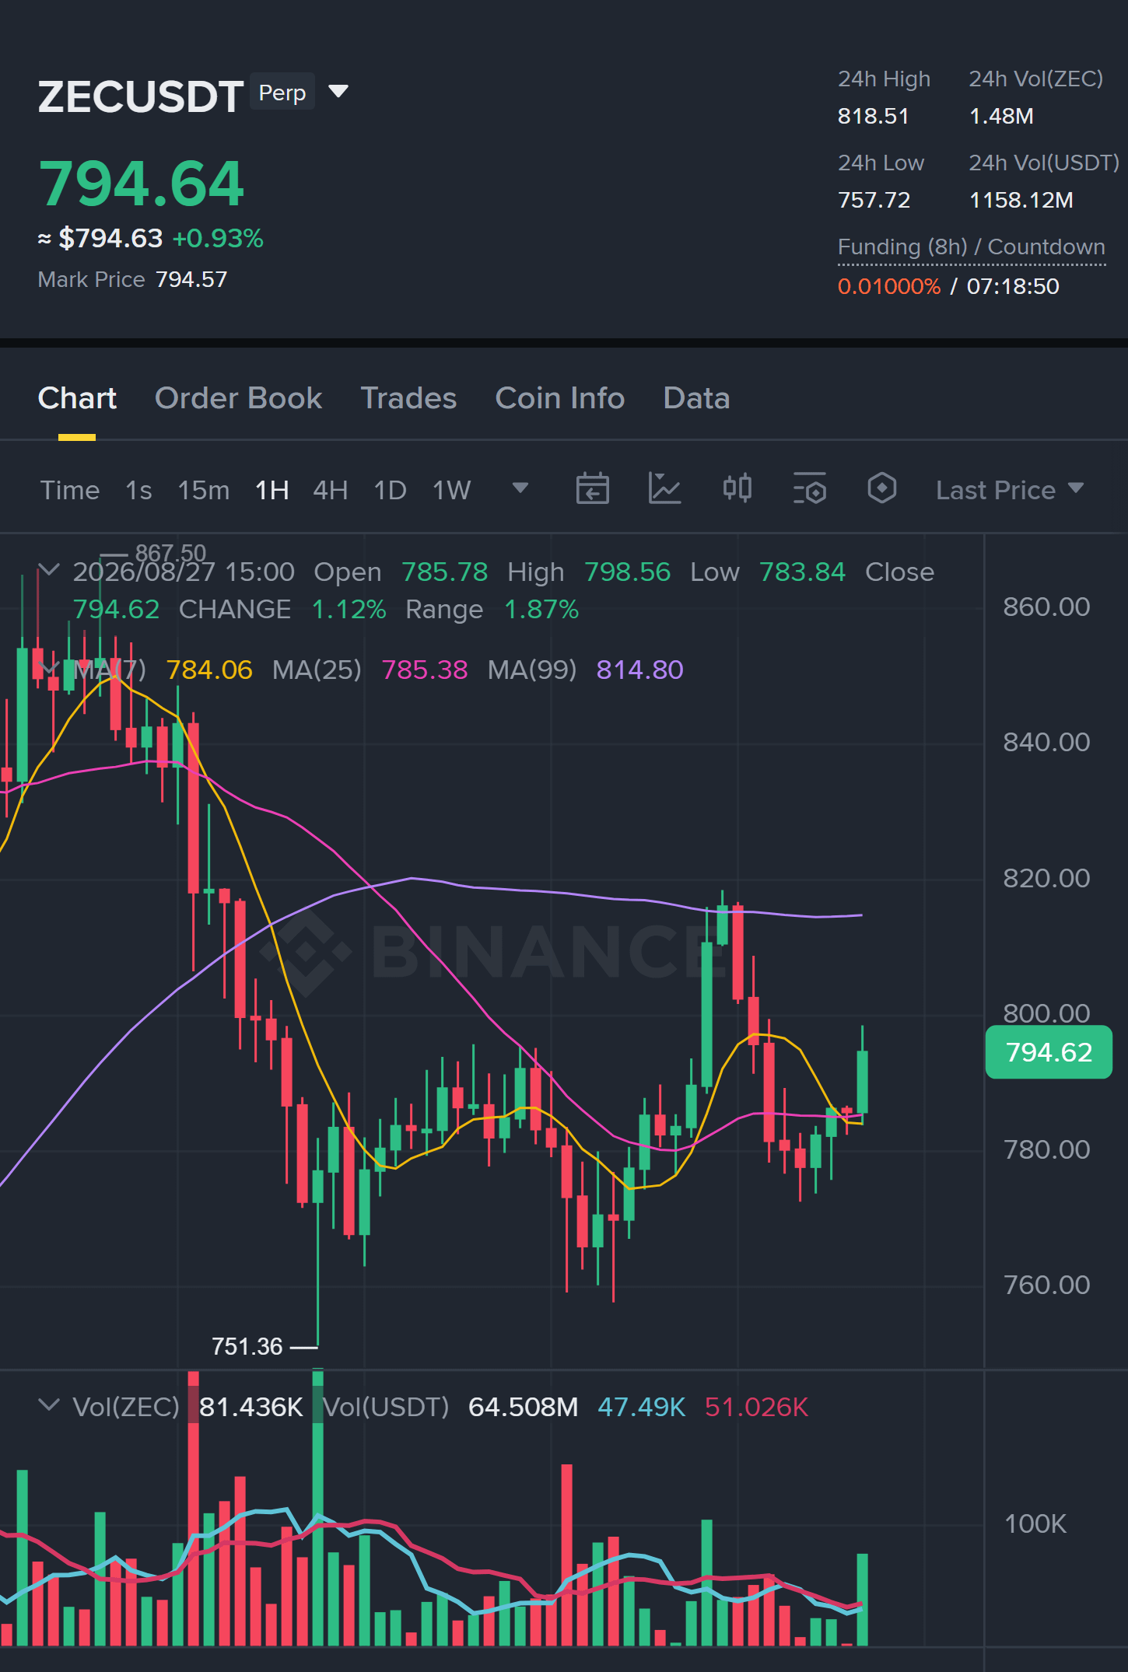
Task: Expand the ZECUSDT pair selector arrow
Action: [338, 92]
